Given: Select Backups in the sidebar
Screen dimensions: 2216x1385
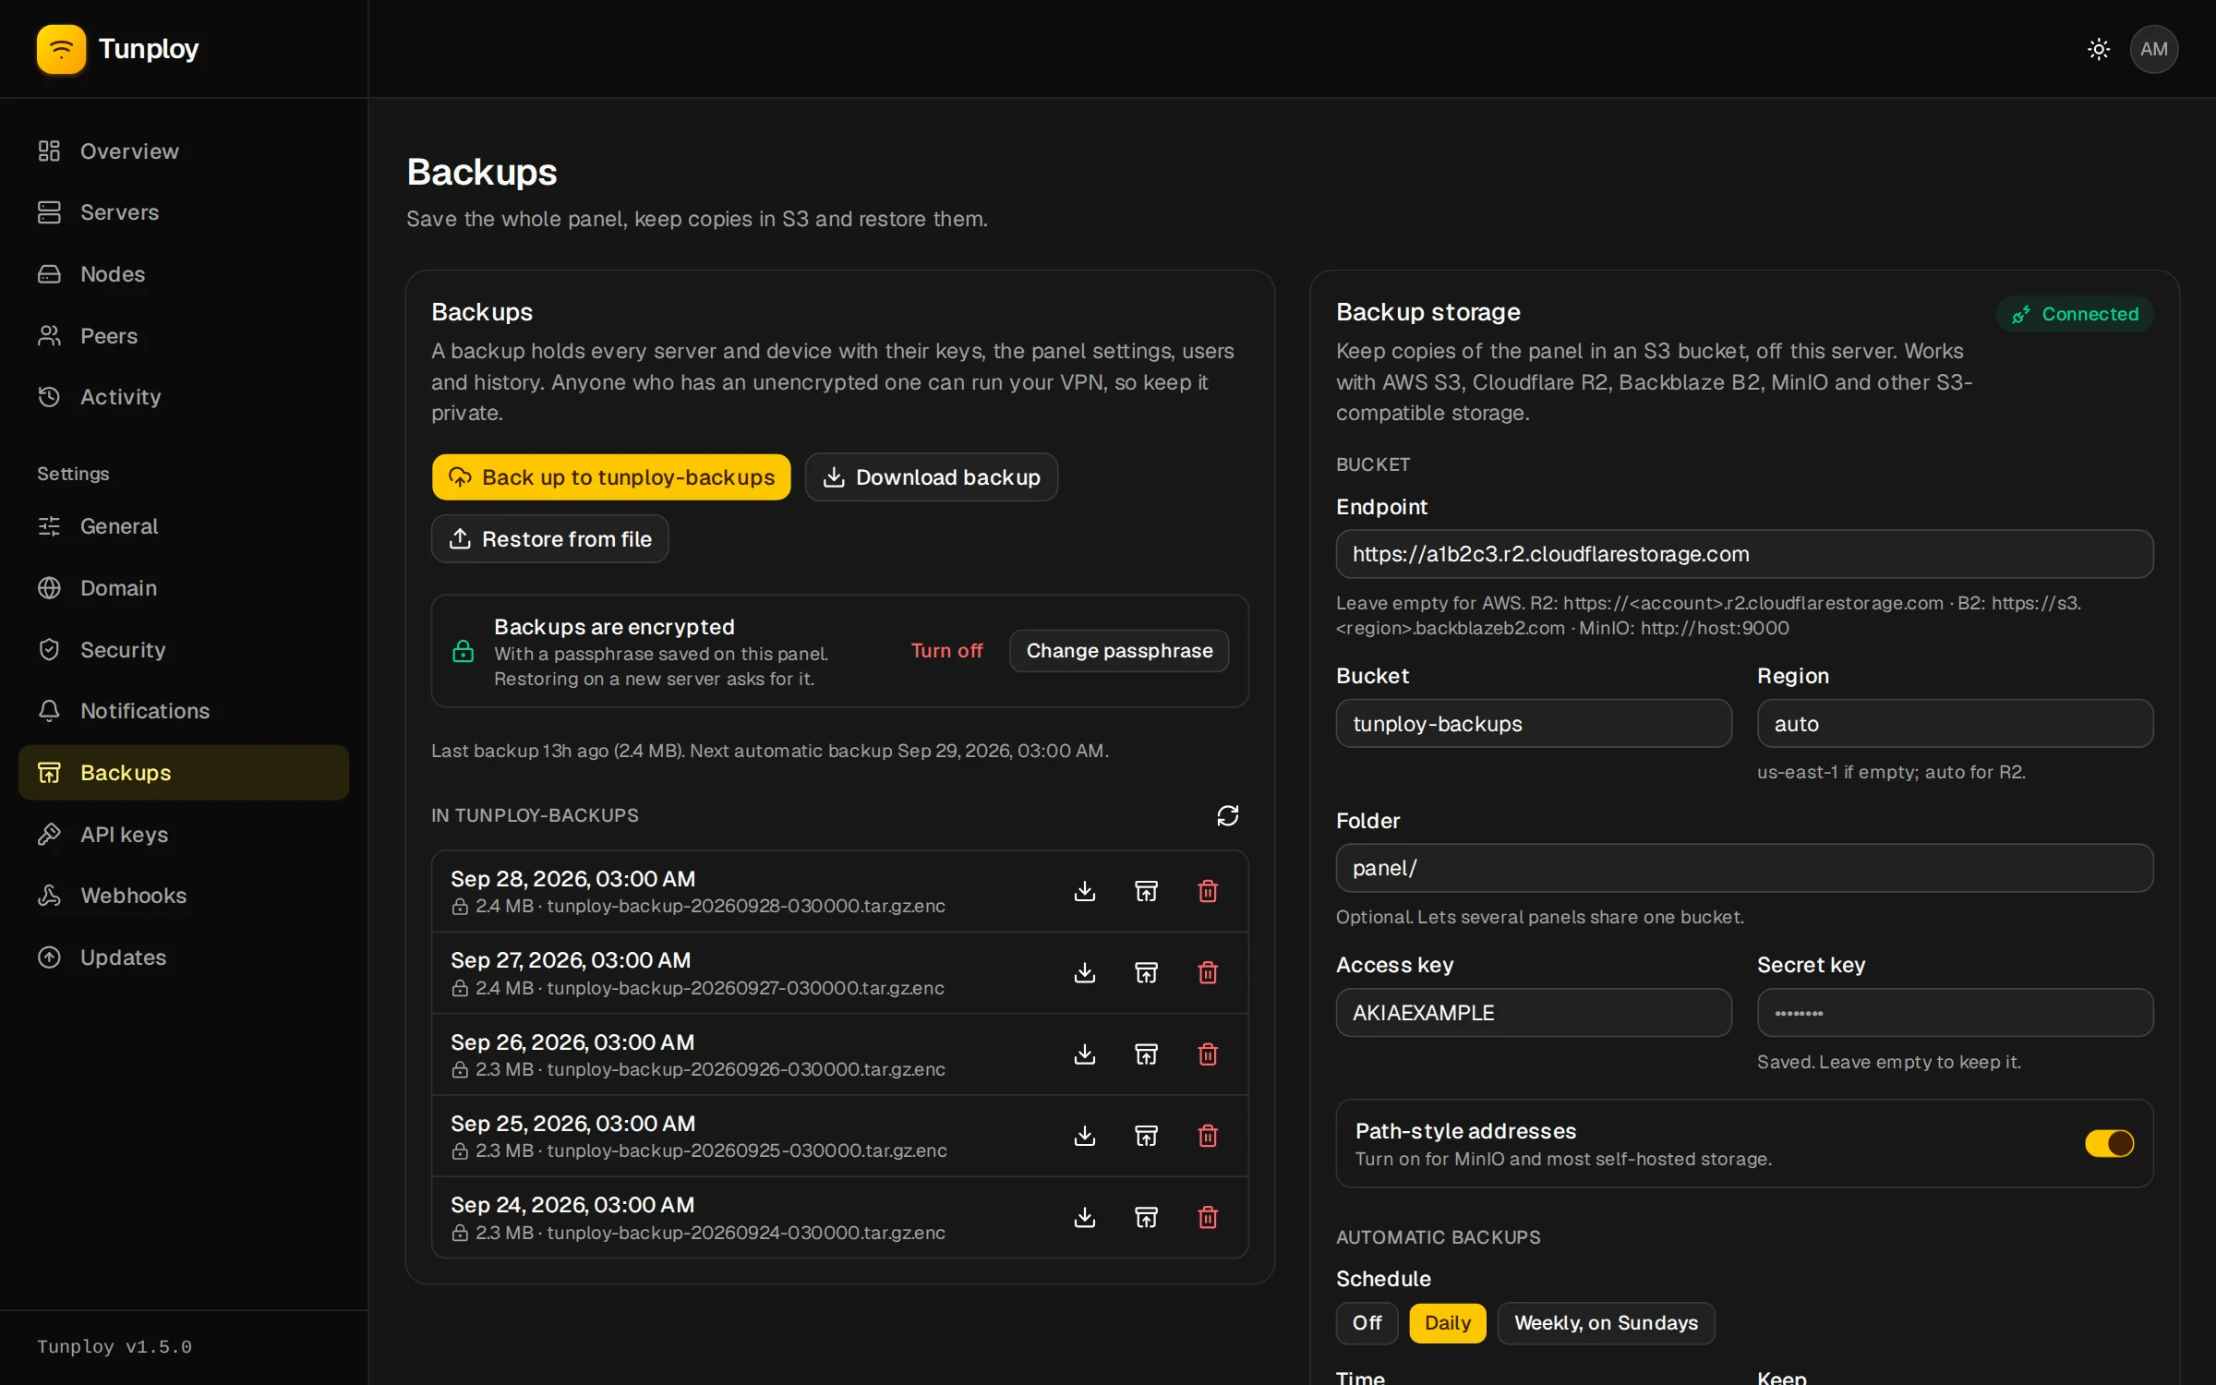Looking at the screenshot, I should (x=184, y=773).
